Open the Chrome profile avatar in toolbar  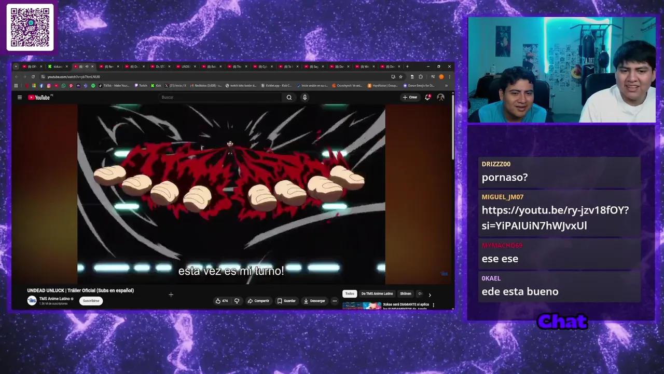click(x=441, y=77)
